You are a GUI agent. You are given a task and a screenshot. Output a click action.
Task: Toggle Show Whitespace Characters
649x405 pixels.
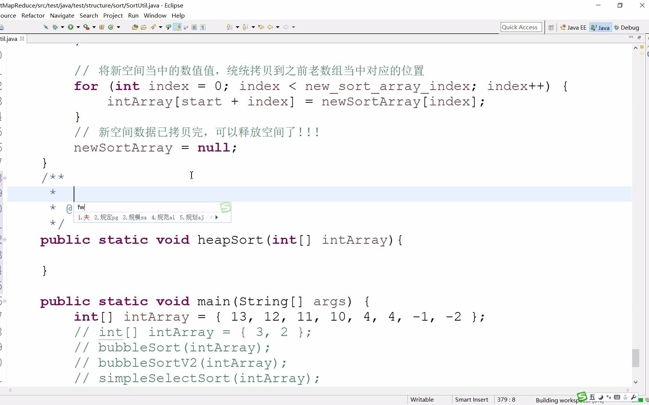point(203,27)
